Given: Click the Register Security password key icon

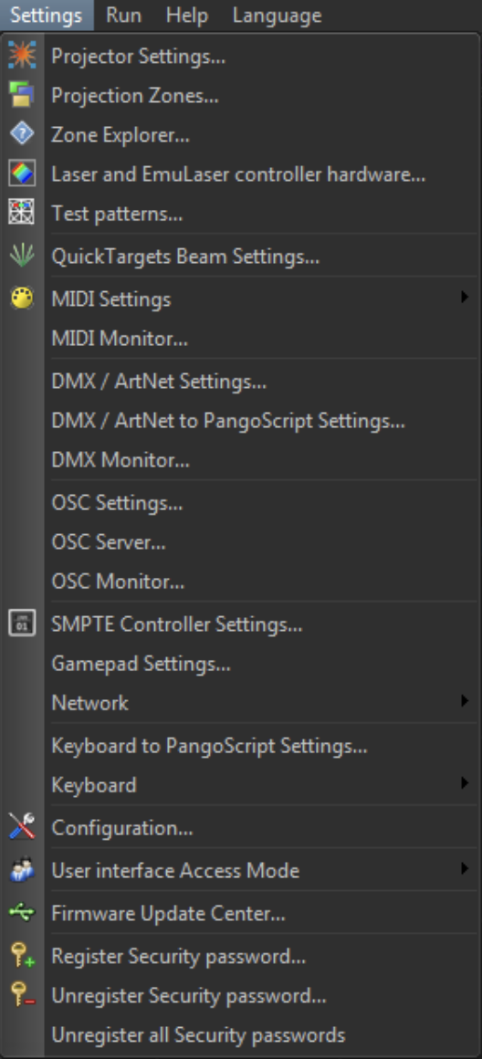Looking at the screenshot, I should 22,956.
